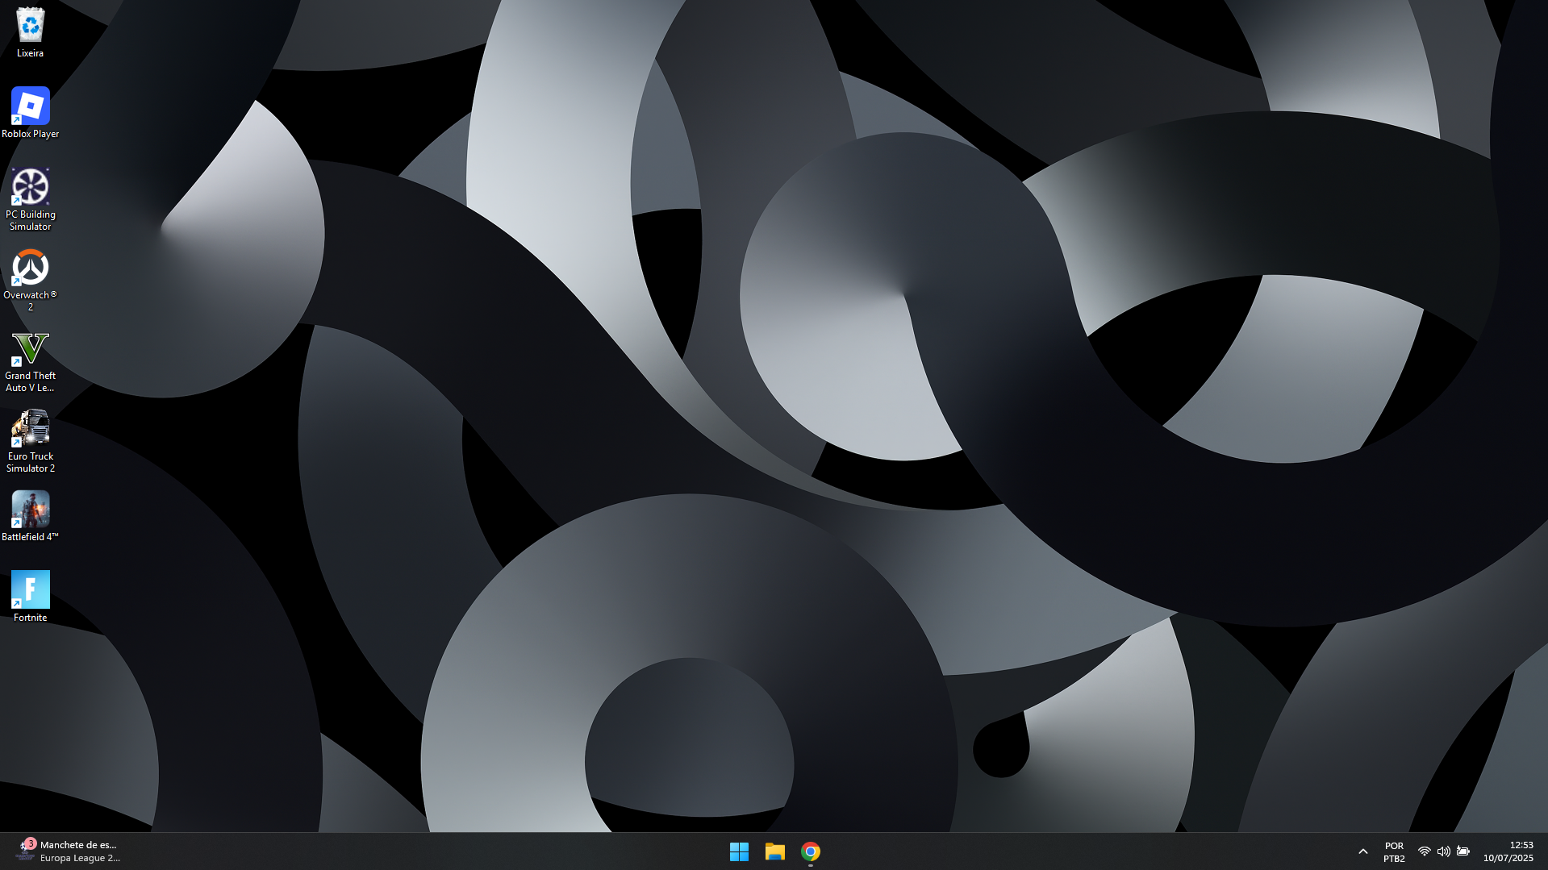
Task: Select the Overwatch 2 desktop shortcut
Action: [x=30, y=280]
